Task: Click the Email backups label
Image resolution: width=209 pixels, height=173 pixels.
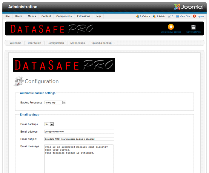Action: click(x=29, y=124)
